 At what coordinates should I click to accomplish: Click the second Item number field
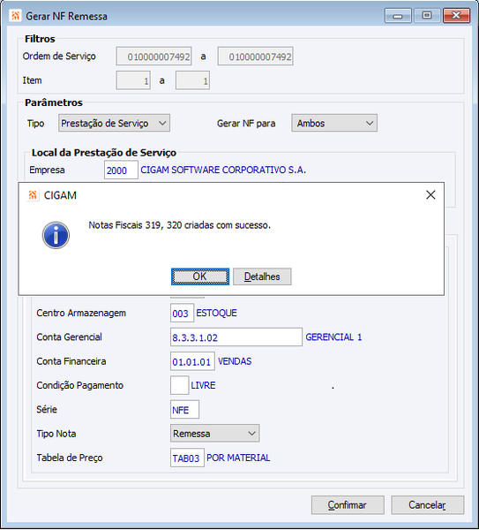(x=192, y=80)
